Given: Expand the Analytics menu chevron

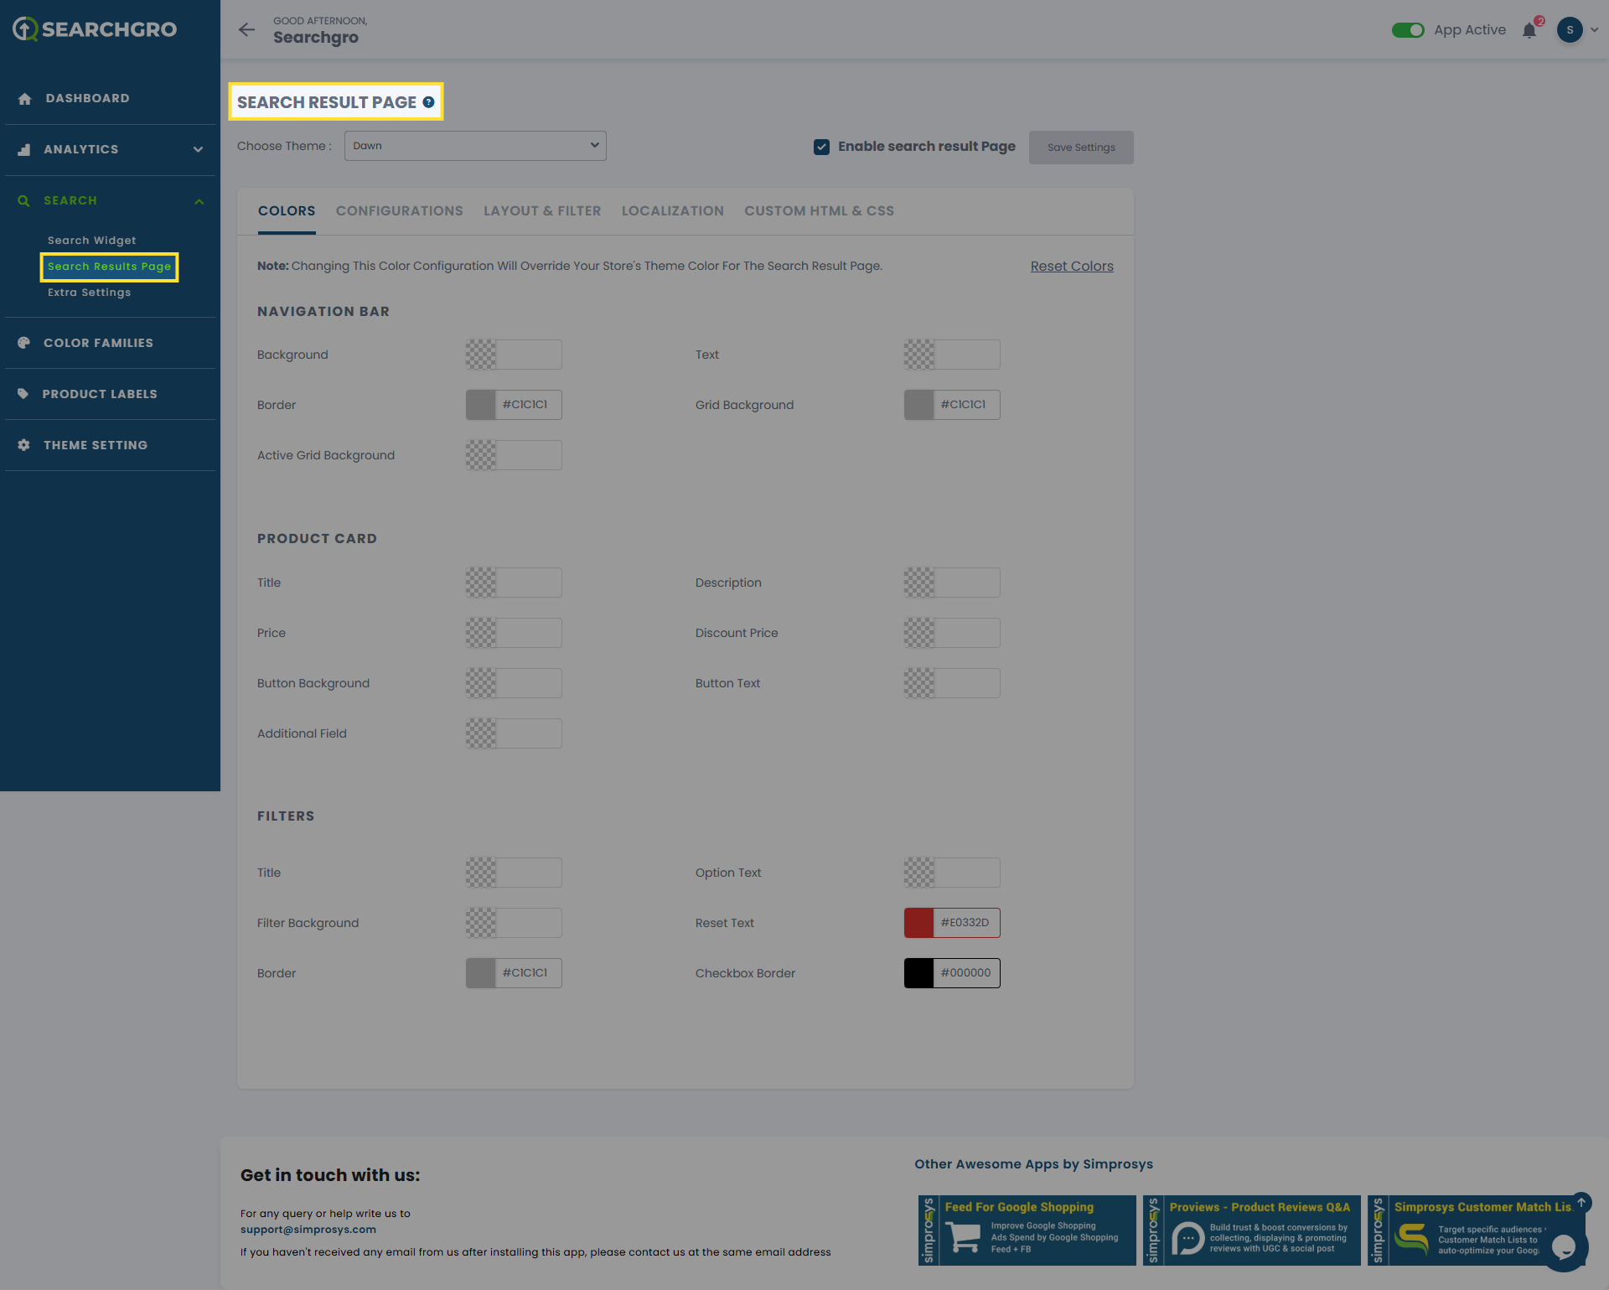Looking at the screenshot, I should coord(198,150).
